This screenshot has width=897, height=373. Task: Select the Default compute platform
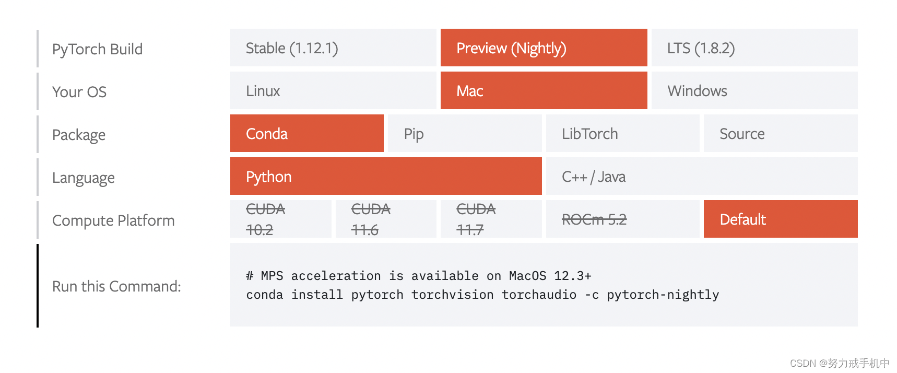pos(780,219)
